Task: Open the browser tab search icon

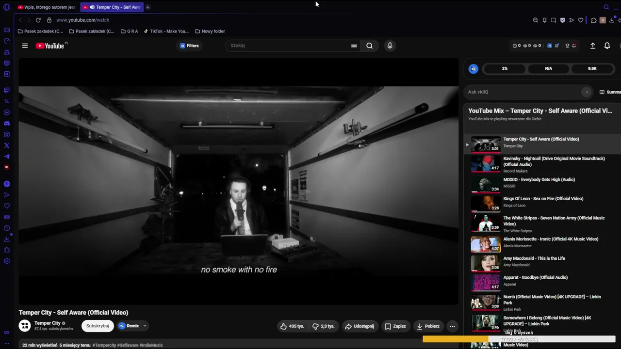Action: [x=606, y=7]
